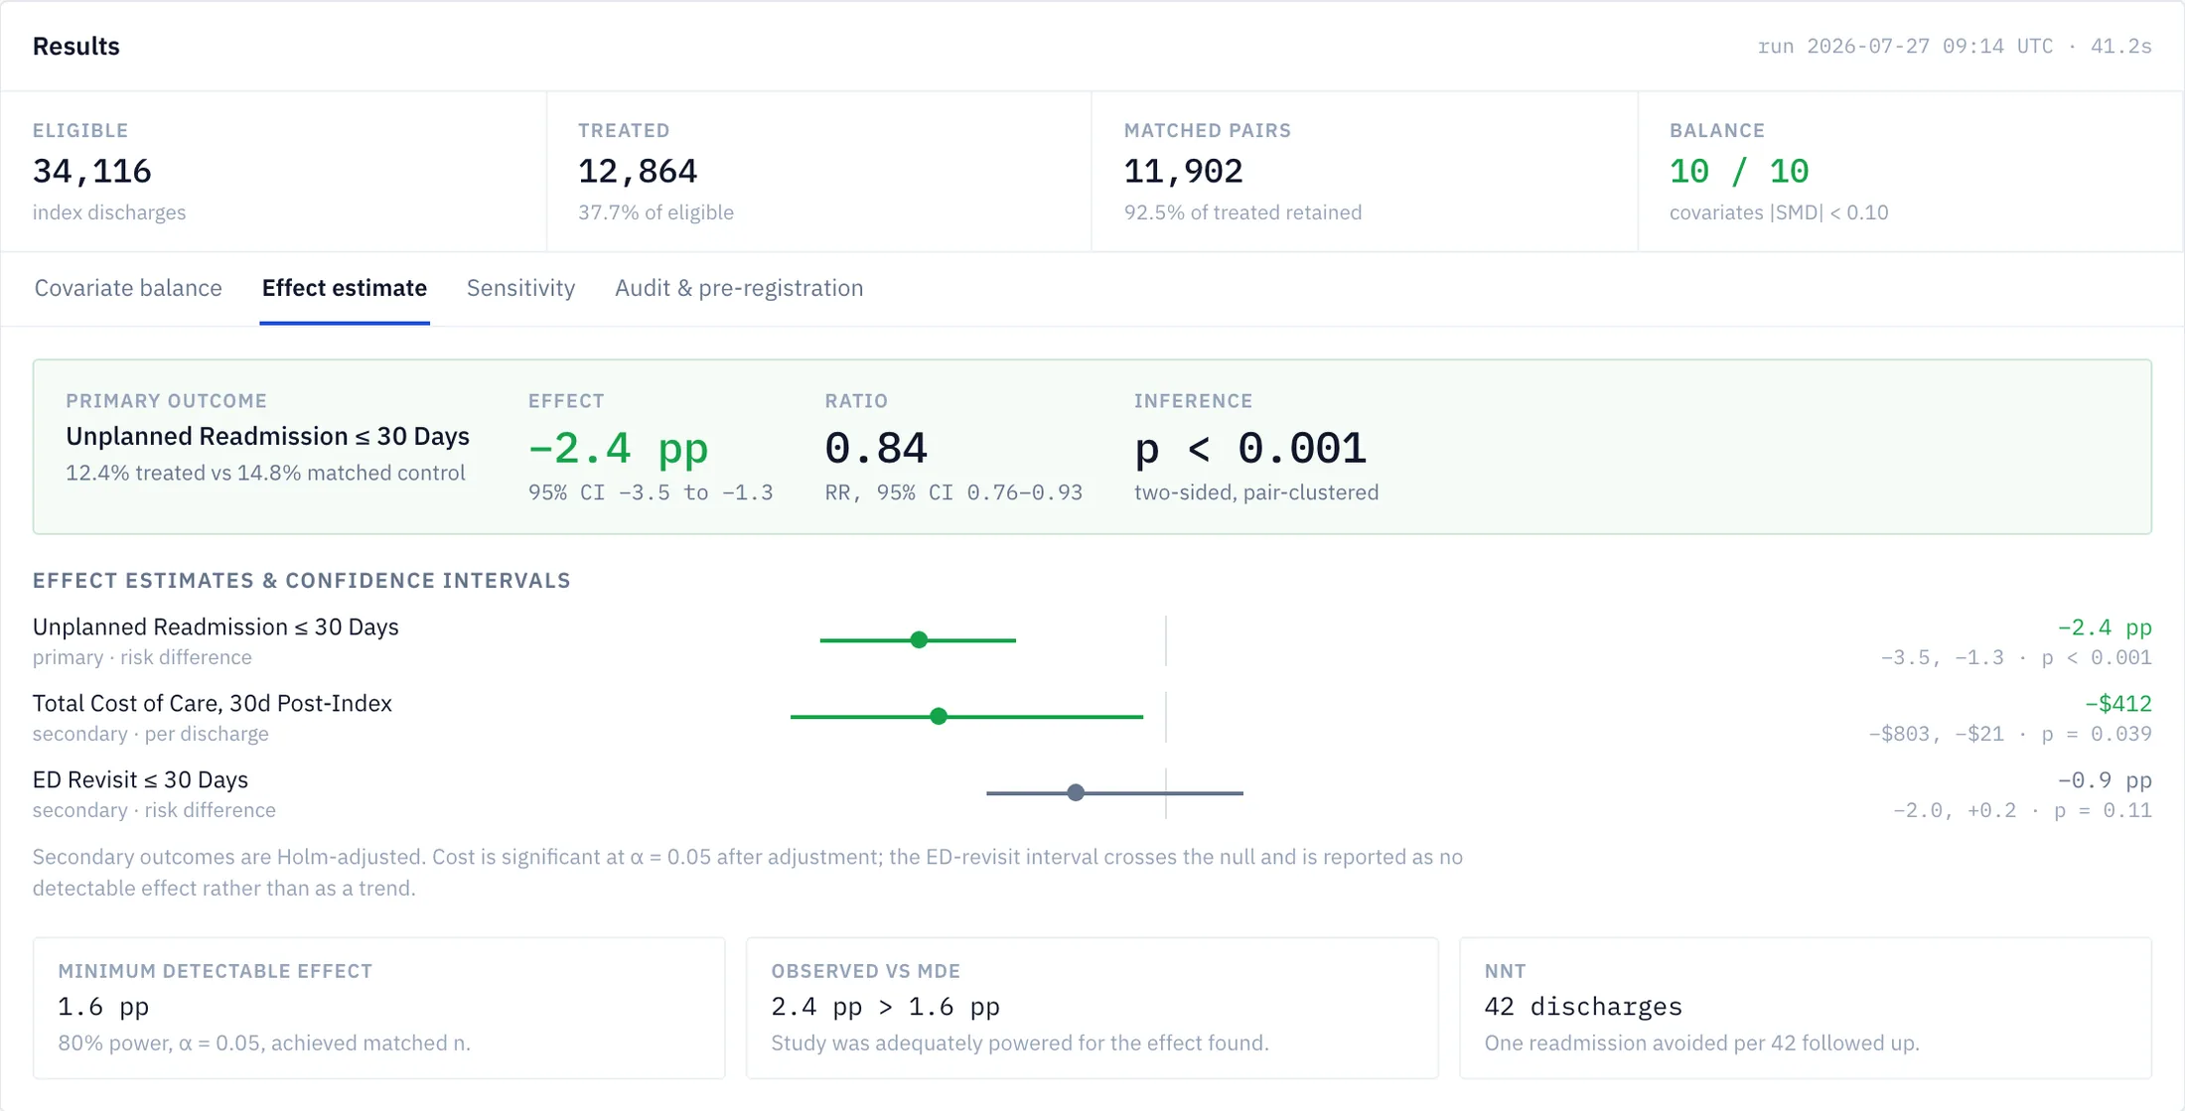2185x1111 pixels.
Task: Click the Total Cost of Care estimate dot
Action: [x=939, y=716]
